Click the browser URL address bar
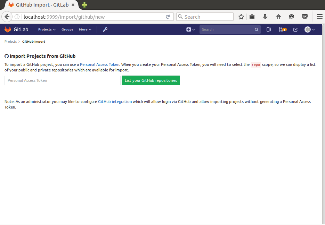Viewport: 325px width, 225px height. point(92,17)
